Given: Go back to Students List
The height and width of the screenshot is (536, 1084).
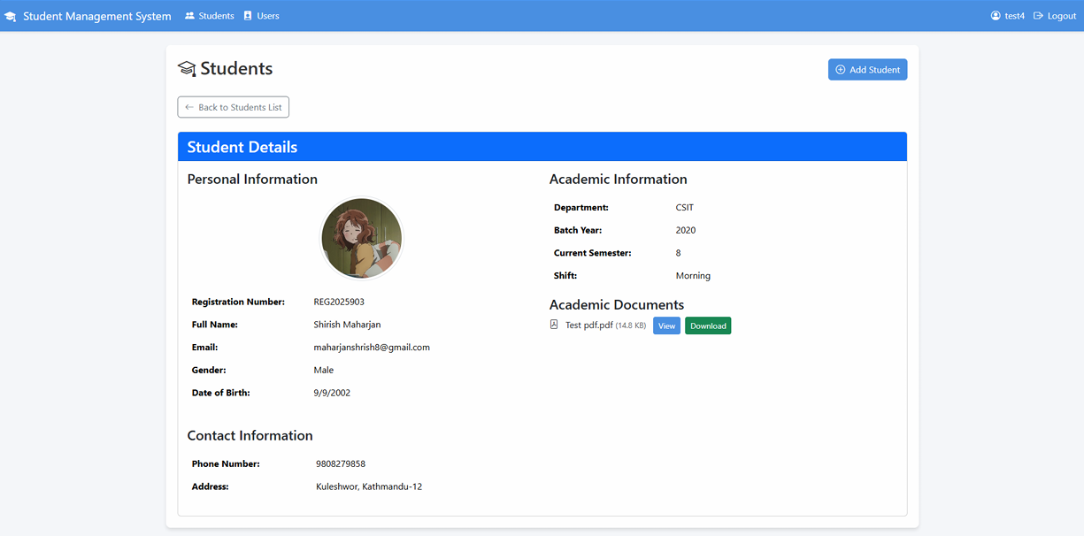Looking at the screenshot, I should click(234, 107).
